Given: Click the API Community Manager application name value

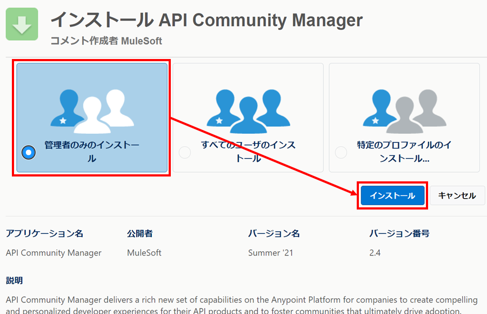Looking at the screenshot, I should 54,253.
